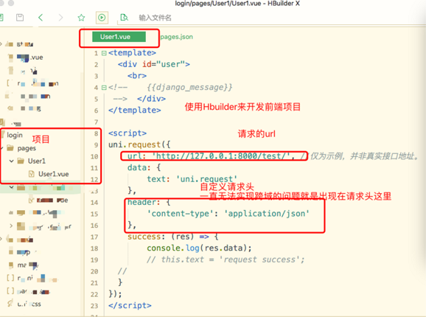Run the project with the play icon

(102, 18)
